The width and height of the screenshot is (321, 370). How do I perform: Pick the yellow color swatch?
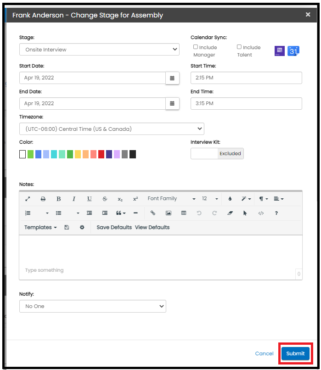tap(78, 154)
